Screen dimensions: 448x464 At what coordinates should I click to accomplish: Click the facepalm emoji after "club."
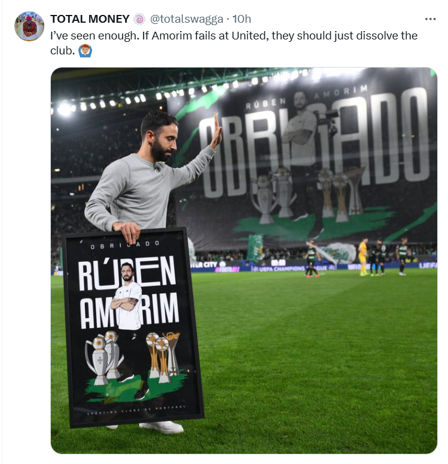(x=86, y=51)
